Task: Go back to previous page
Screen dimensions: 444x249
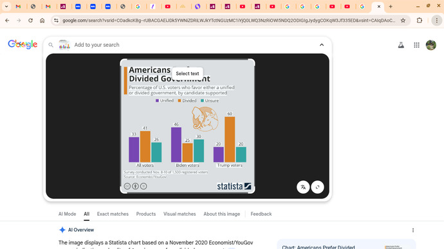Action: pos(7,21)
